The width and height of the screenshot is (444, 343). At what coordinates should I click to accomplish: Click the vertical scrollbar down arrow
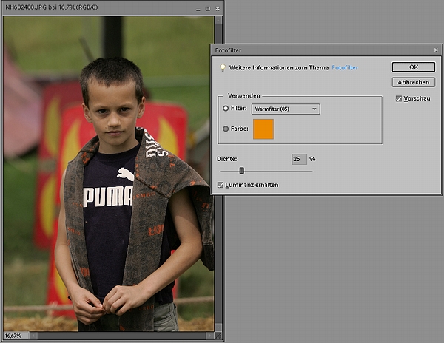point(218,327)
